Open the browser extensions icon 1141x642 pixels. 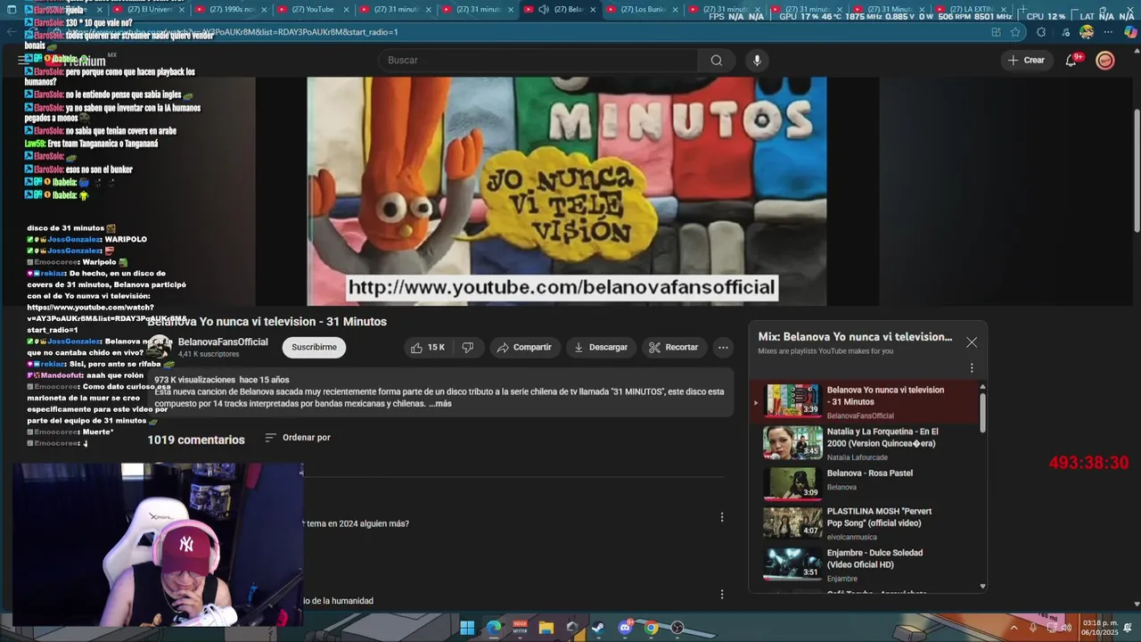click(x=1041, y=32)
